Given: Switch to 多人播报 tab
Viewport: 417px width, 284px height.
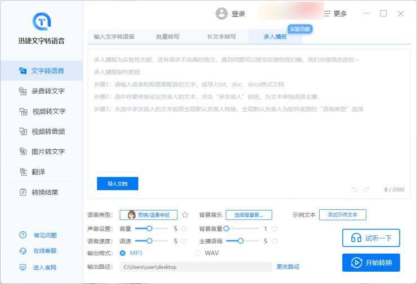Looking at the screenshot, I should 275,36.
